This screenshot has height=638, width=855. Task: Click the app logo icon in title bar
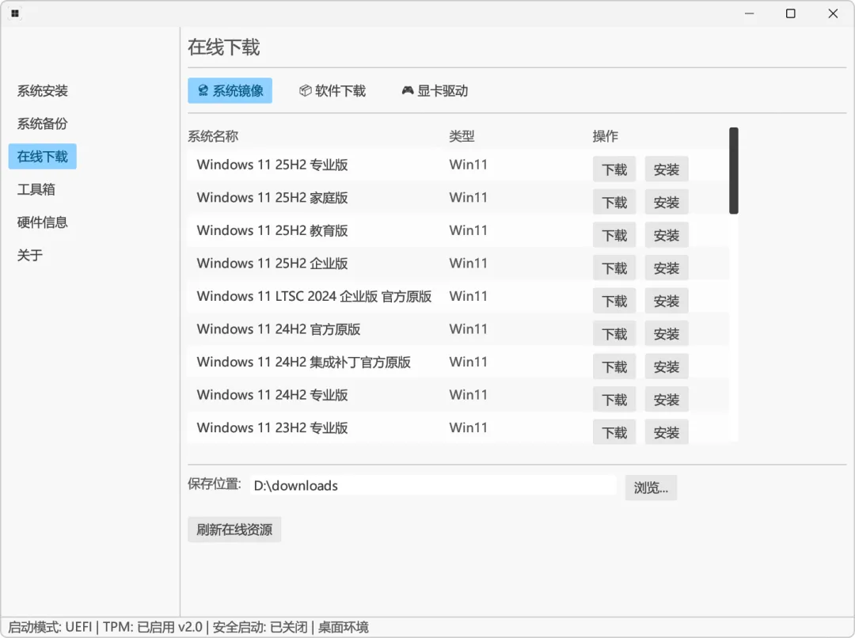pos(15,13)
